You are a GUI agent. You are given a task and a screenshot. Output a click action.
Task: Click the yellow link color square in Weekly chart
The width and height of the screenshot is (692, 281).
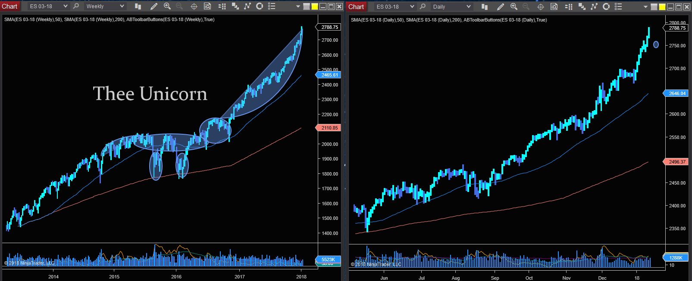tap(315, 6)
